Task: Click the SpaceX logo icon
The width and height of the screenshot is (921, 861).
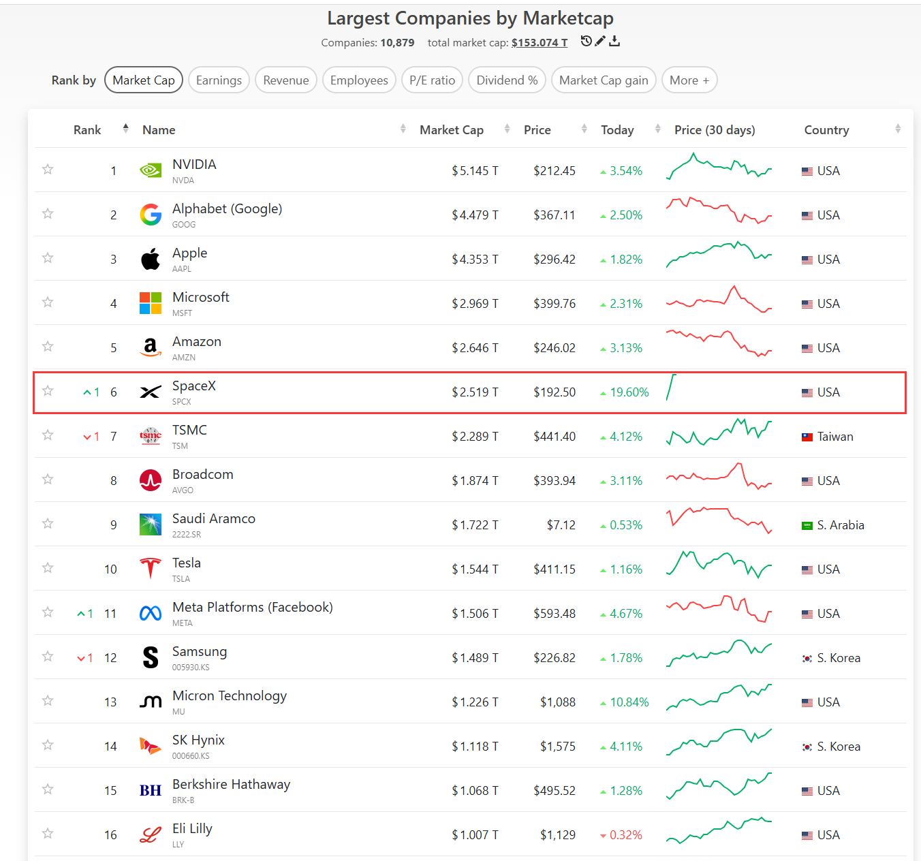Action: (x=151, y=392)
